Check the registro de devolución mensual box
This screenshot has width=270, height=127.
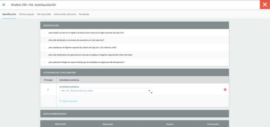44,33
